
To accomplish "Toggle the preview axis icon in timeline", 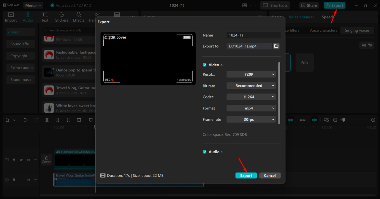I will click(314, 120).
